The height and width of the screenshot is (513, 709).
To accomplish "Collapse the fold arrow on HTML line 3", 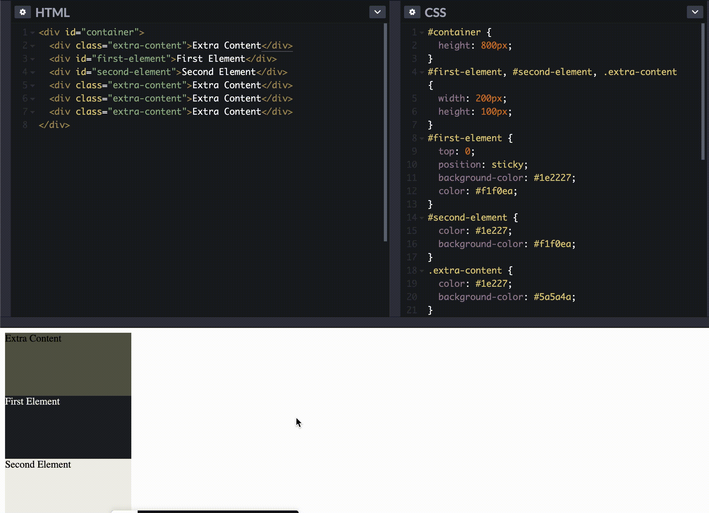I will [32, 59].
